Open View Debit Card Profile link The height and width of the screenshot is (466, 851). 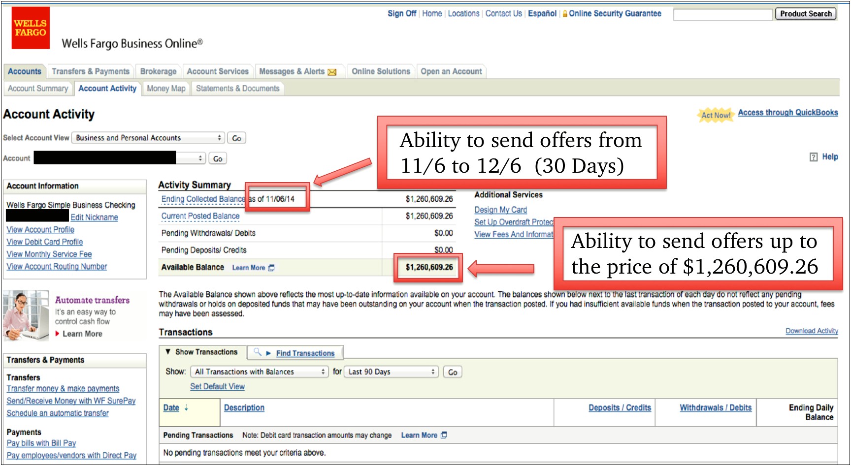point(44,242)
